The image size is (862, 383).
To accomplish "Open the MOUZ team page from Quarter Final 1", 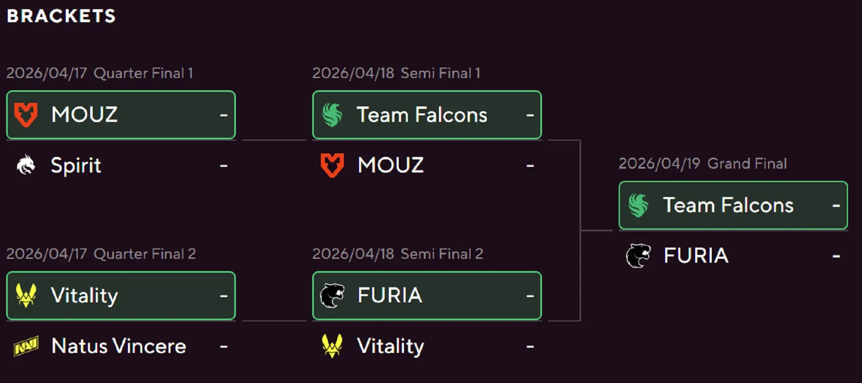I will 85,115.
